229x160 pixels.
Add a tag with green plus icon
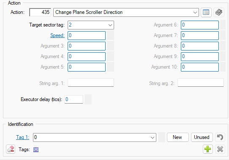(208, 149)
